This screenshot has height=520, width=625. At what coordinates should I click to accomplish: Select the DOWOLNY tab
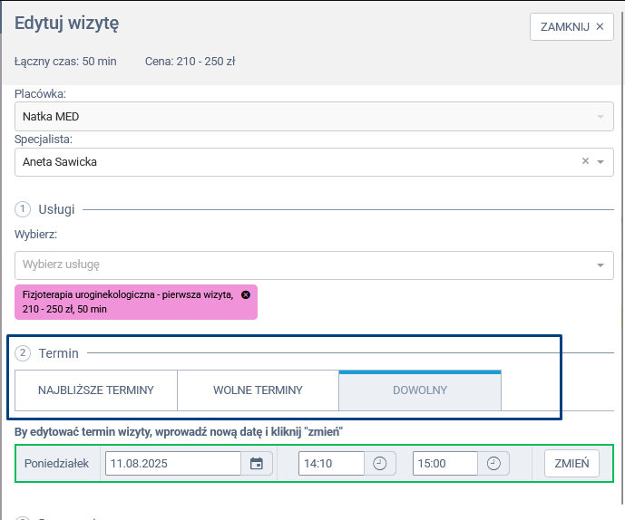pos(419,390)
